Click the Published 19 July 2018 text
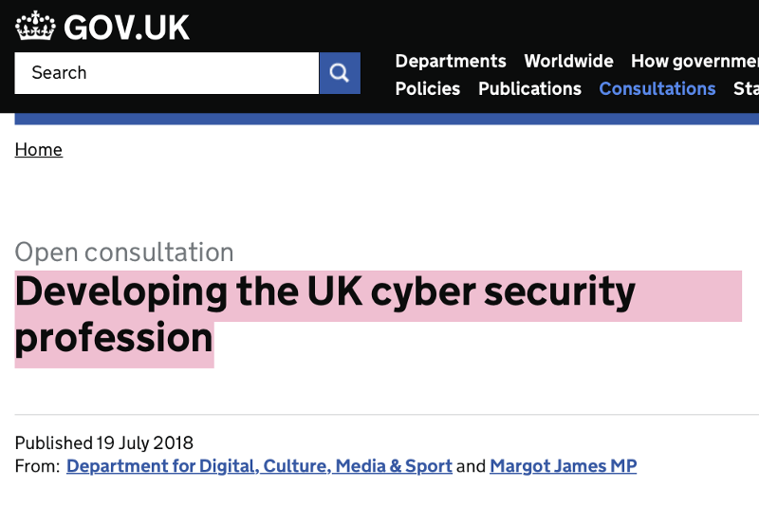 pos(104,442)
